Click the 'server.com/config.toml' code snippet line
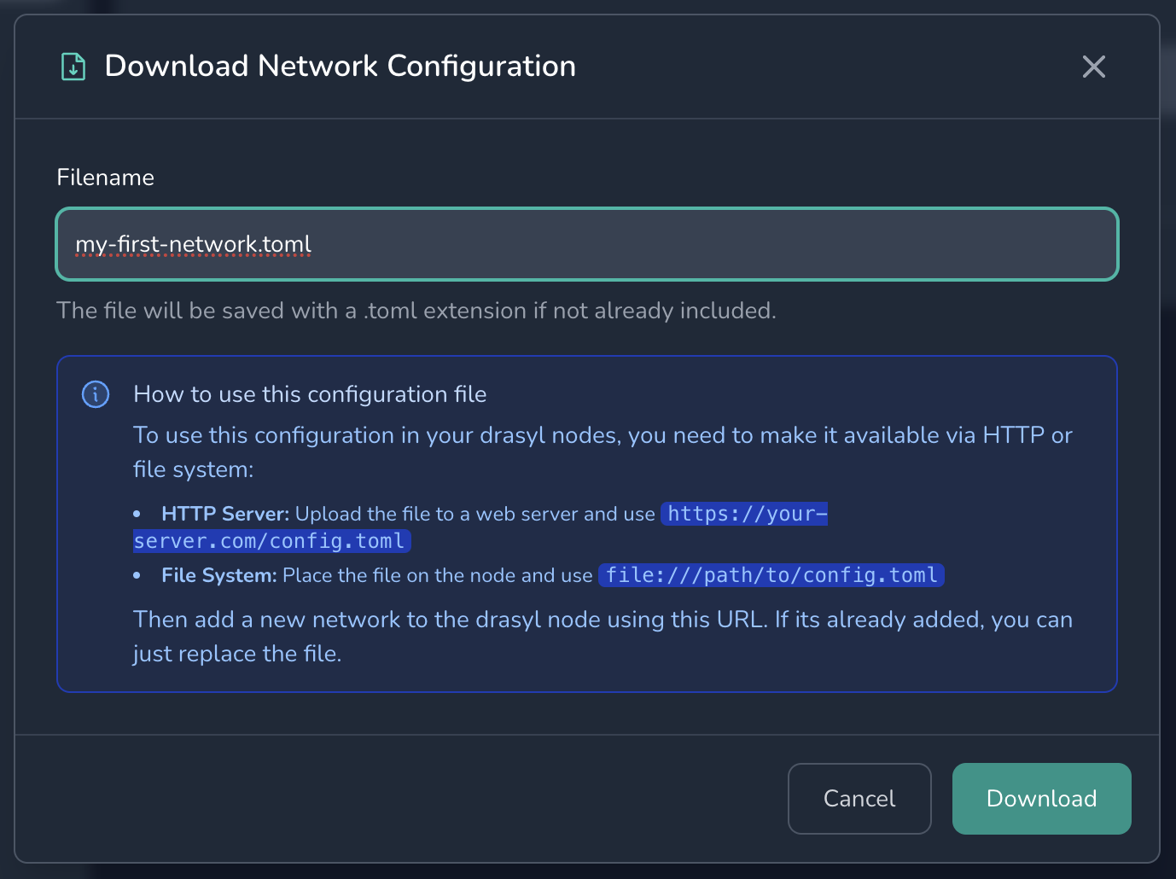 pos(270,541)
